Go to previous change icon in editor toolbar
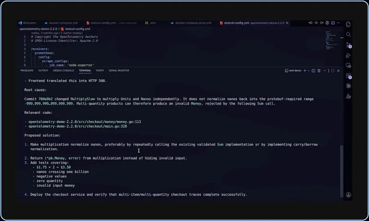This screenshot has width=369, height=221. tap(310, 23)
